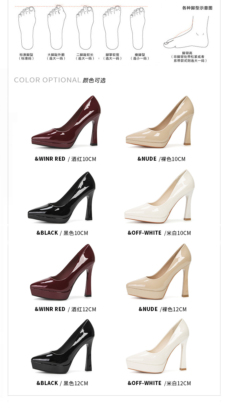Screen dimensions: 228x409
Task: Click the high instep side-view foot diagram
Action: tap(185, 32)
